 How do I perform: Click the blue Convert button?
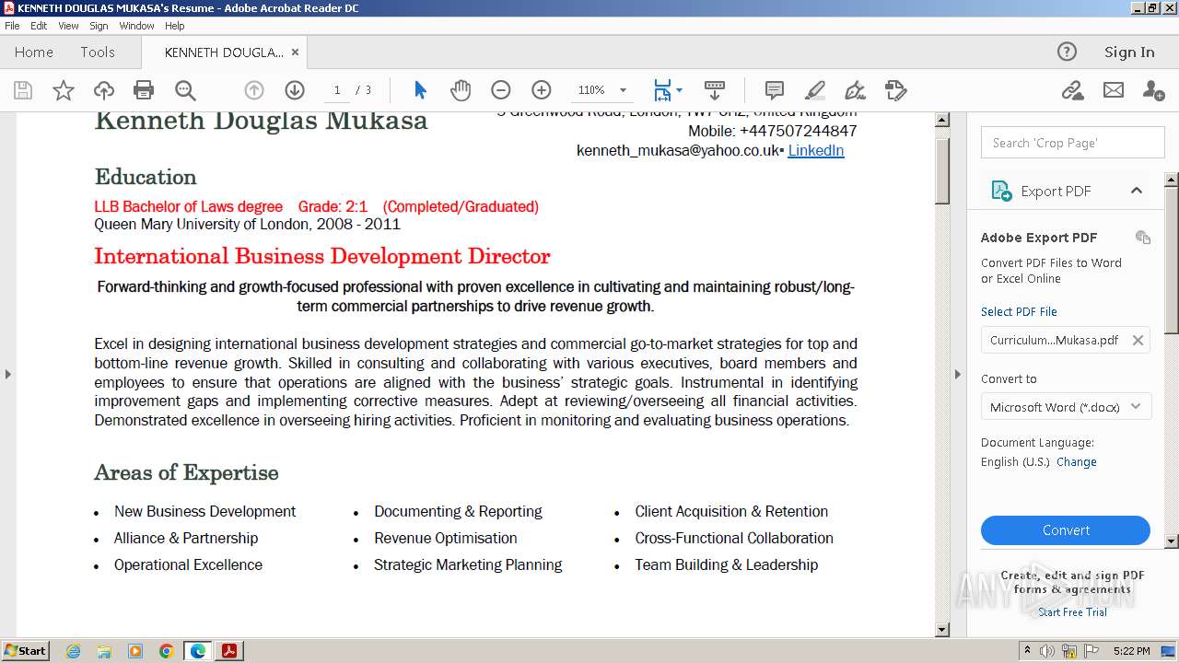pyautogui.click(x=1066, y=530)
